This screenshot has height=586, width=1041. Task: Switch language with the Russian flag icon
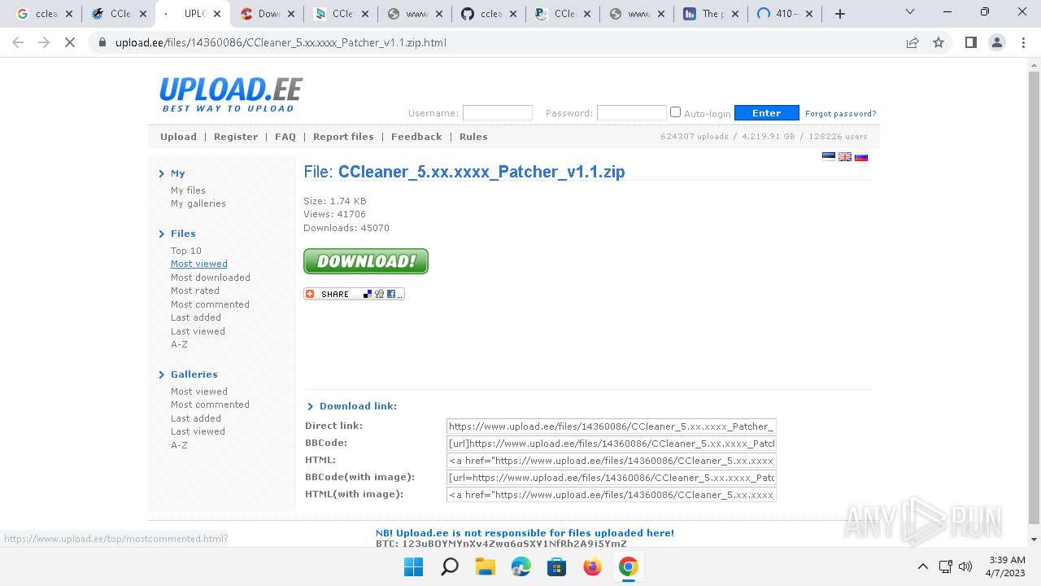coord(861,156)
